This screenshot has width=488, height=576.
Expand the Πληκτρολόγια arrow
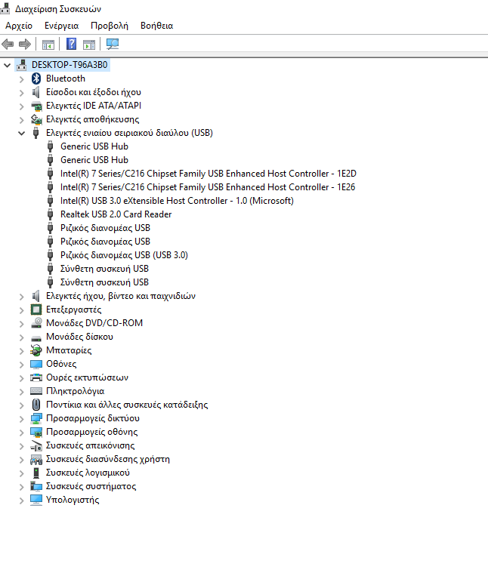pyautogui.click(x=22, y=392)
